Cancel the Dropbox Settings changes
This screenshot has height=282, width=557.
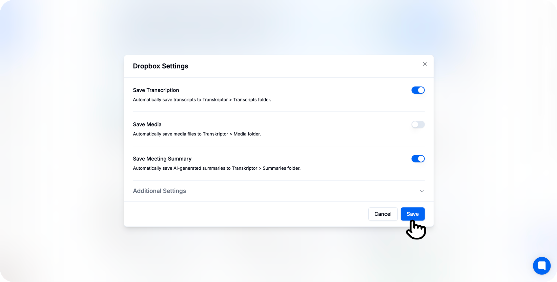click(x=383, y=214)
